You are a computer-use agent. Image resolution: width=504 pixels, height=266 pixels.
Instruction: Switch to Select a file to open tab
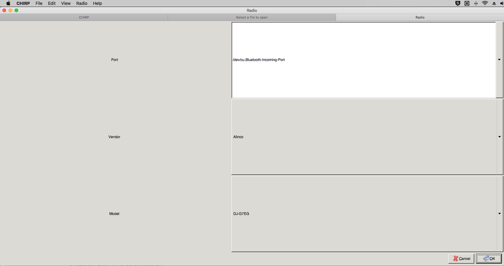click(x=252, y=17)
